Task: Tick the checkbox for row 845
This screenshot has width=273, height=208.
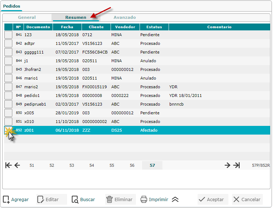Action: [x=8, y=69]
